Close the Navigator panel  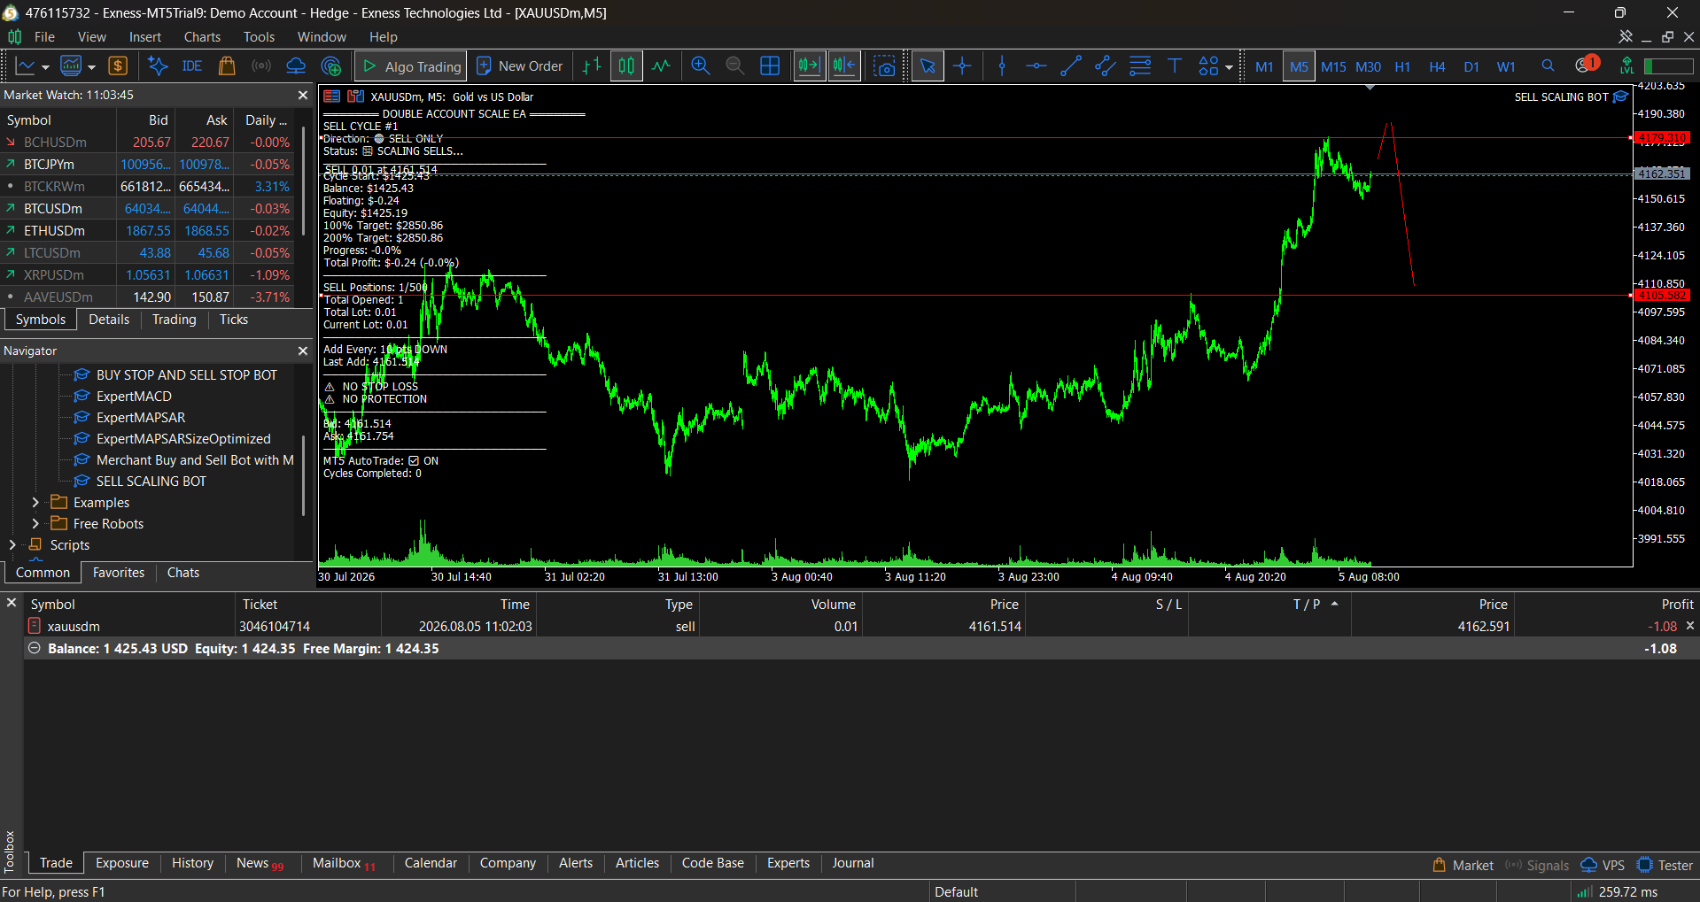pyautogui.click(x=303, y=351)
